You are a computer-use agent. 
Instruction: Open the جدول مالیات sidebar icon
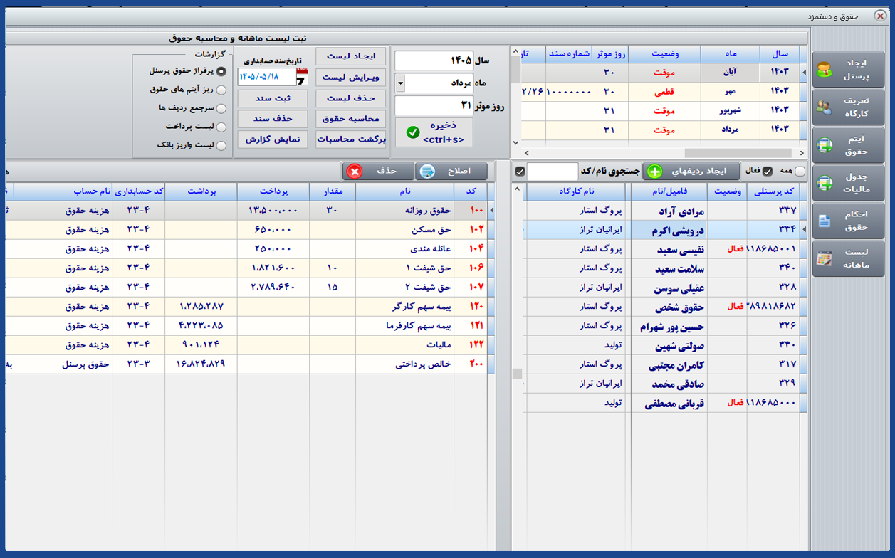pos(825,183)
